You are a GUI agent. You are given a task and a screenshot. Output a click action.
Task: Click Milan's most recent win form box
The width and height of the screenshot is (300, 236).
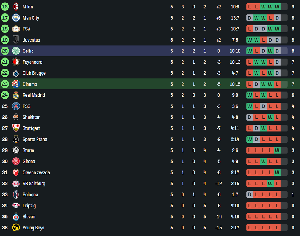tap(277, 7)
